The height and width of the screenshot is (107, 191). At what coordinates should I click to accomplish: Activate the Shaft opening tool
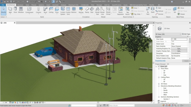pos(153,10)
